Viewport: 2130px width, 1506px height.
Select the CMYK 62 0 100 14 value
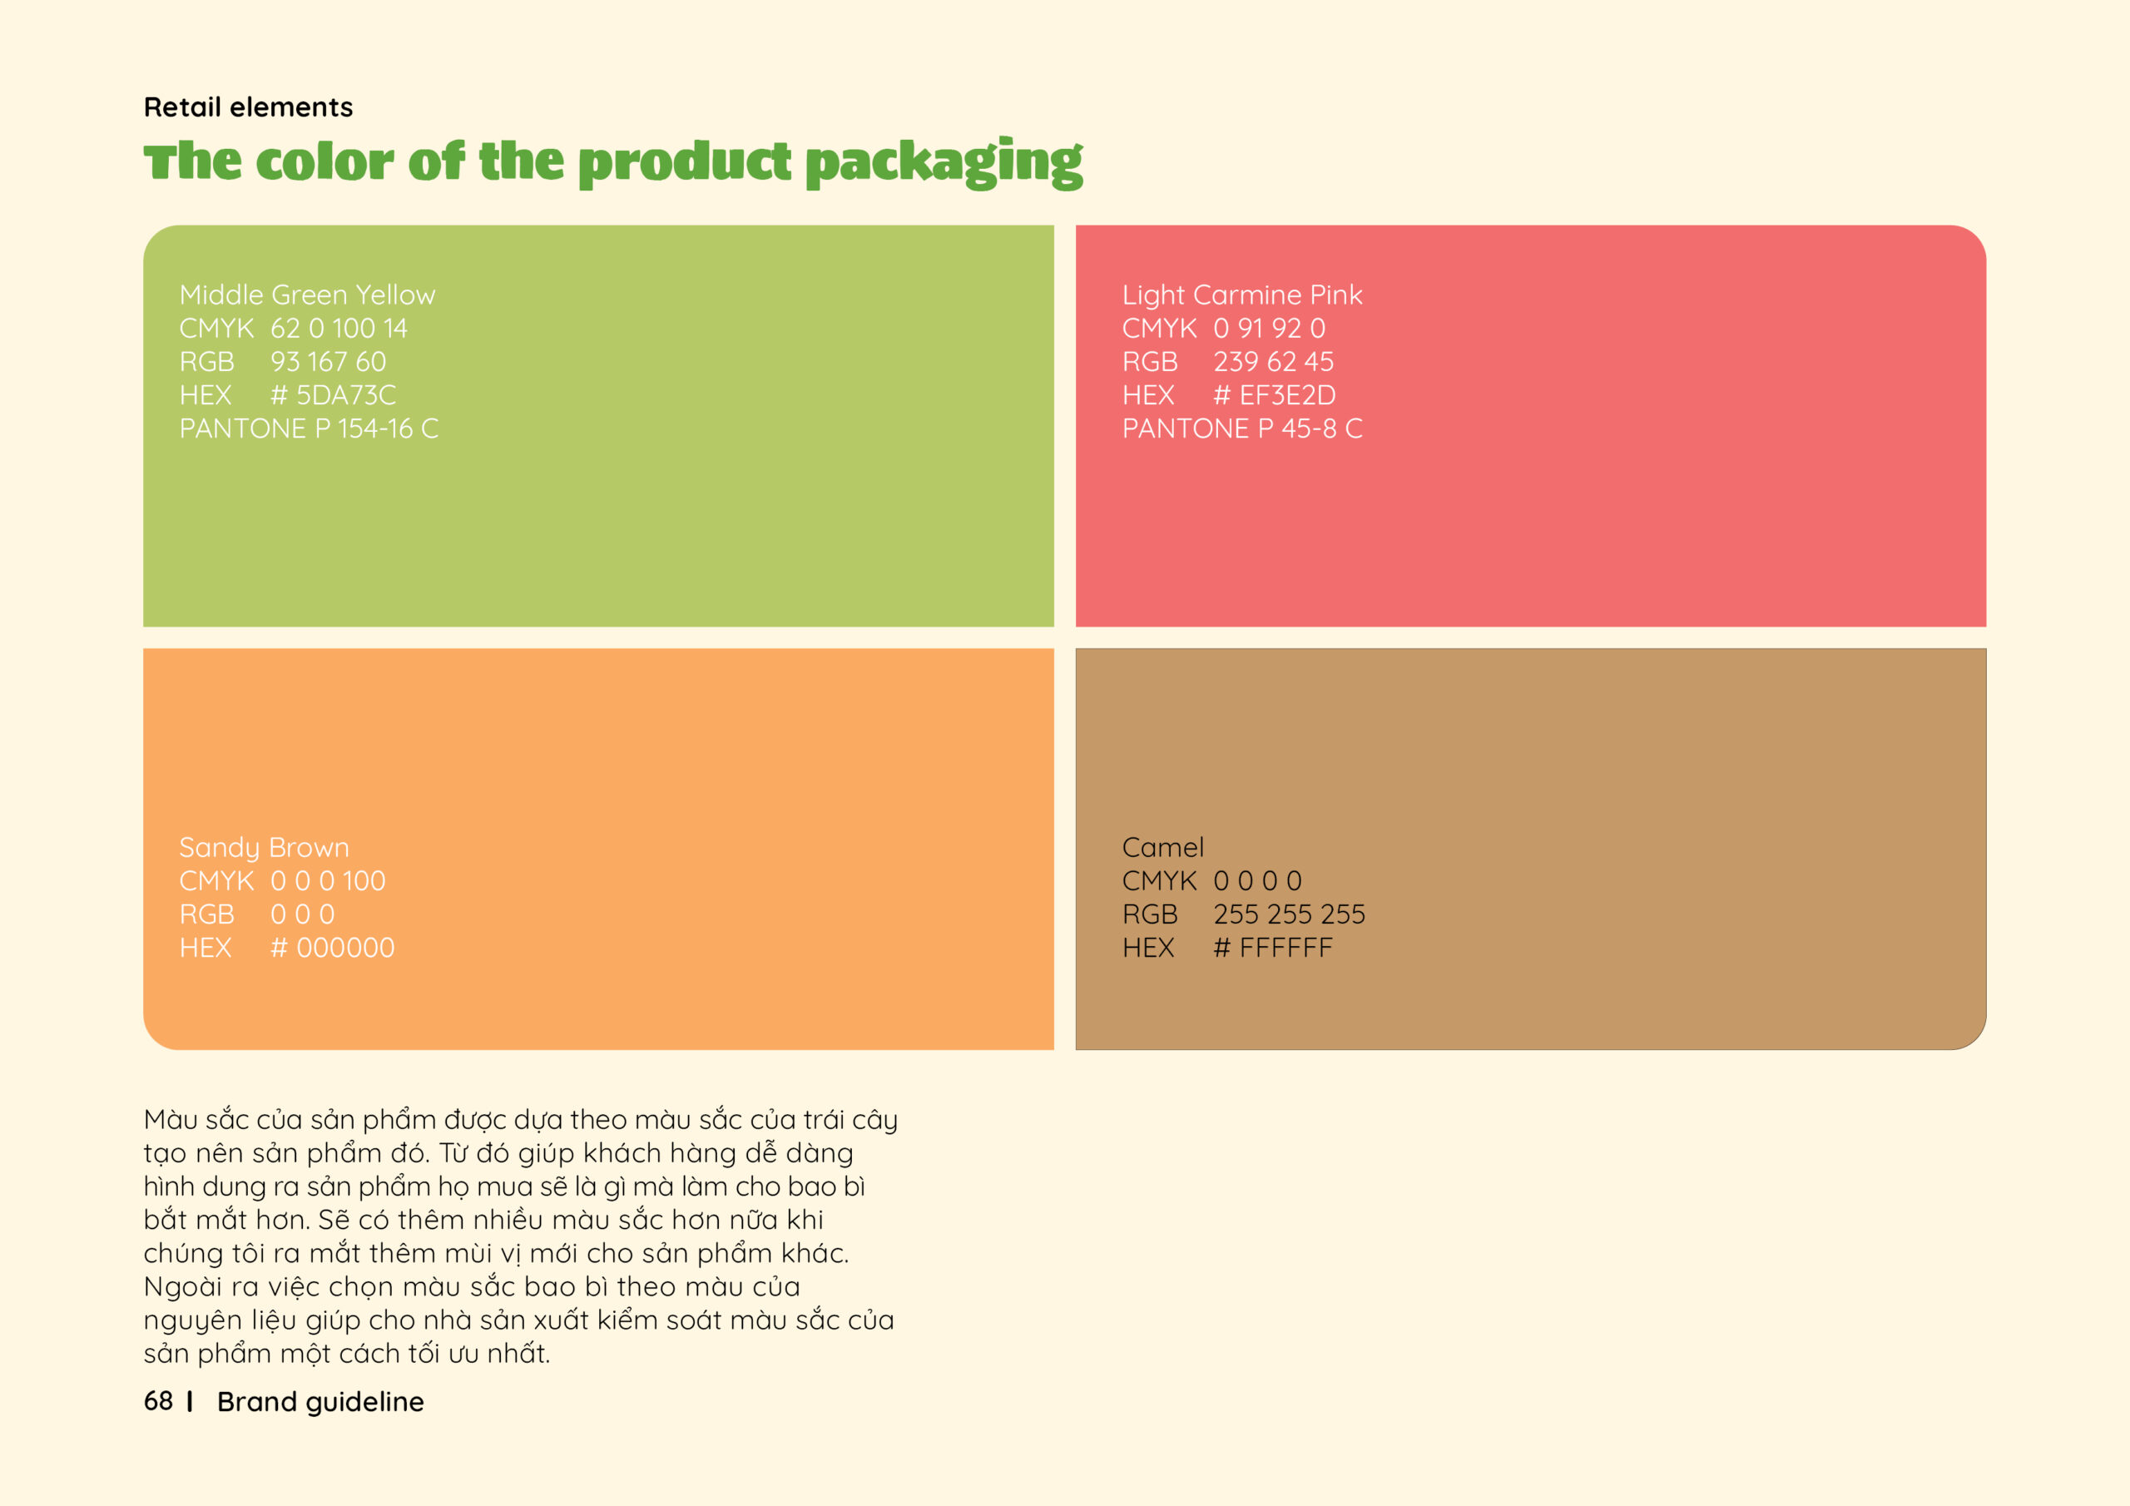pos(293,329)
